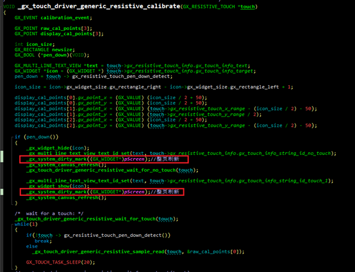Screen dimensions: 355x272
Task: Click the 'GX_RESISTIVE_TOUCH *touch' parameter in the signature
Action: 219,7
